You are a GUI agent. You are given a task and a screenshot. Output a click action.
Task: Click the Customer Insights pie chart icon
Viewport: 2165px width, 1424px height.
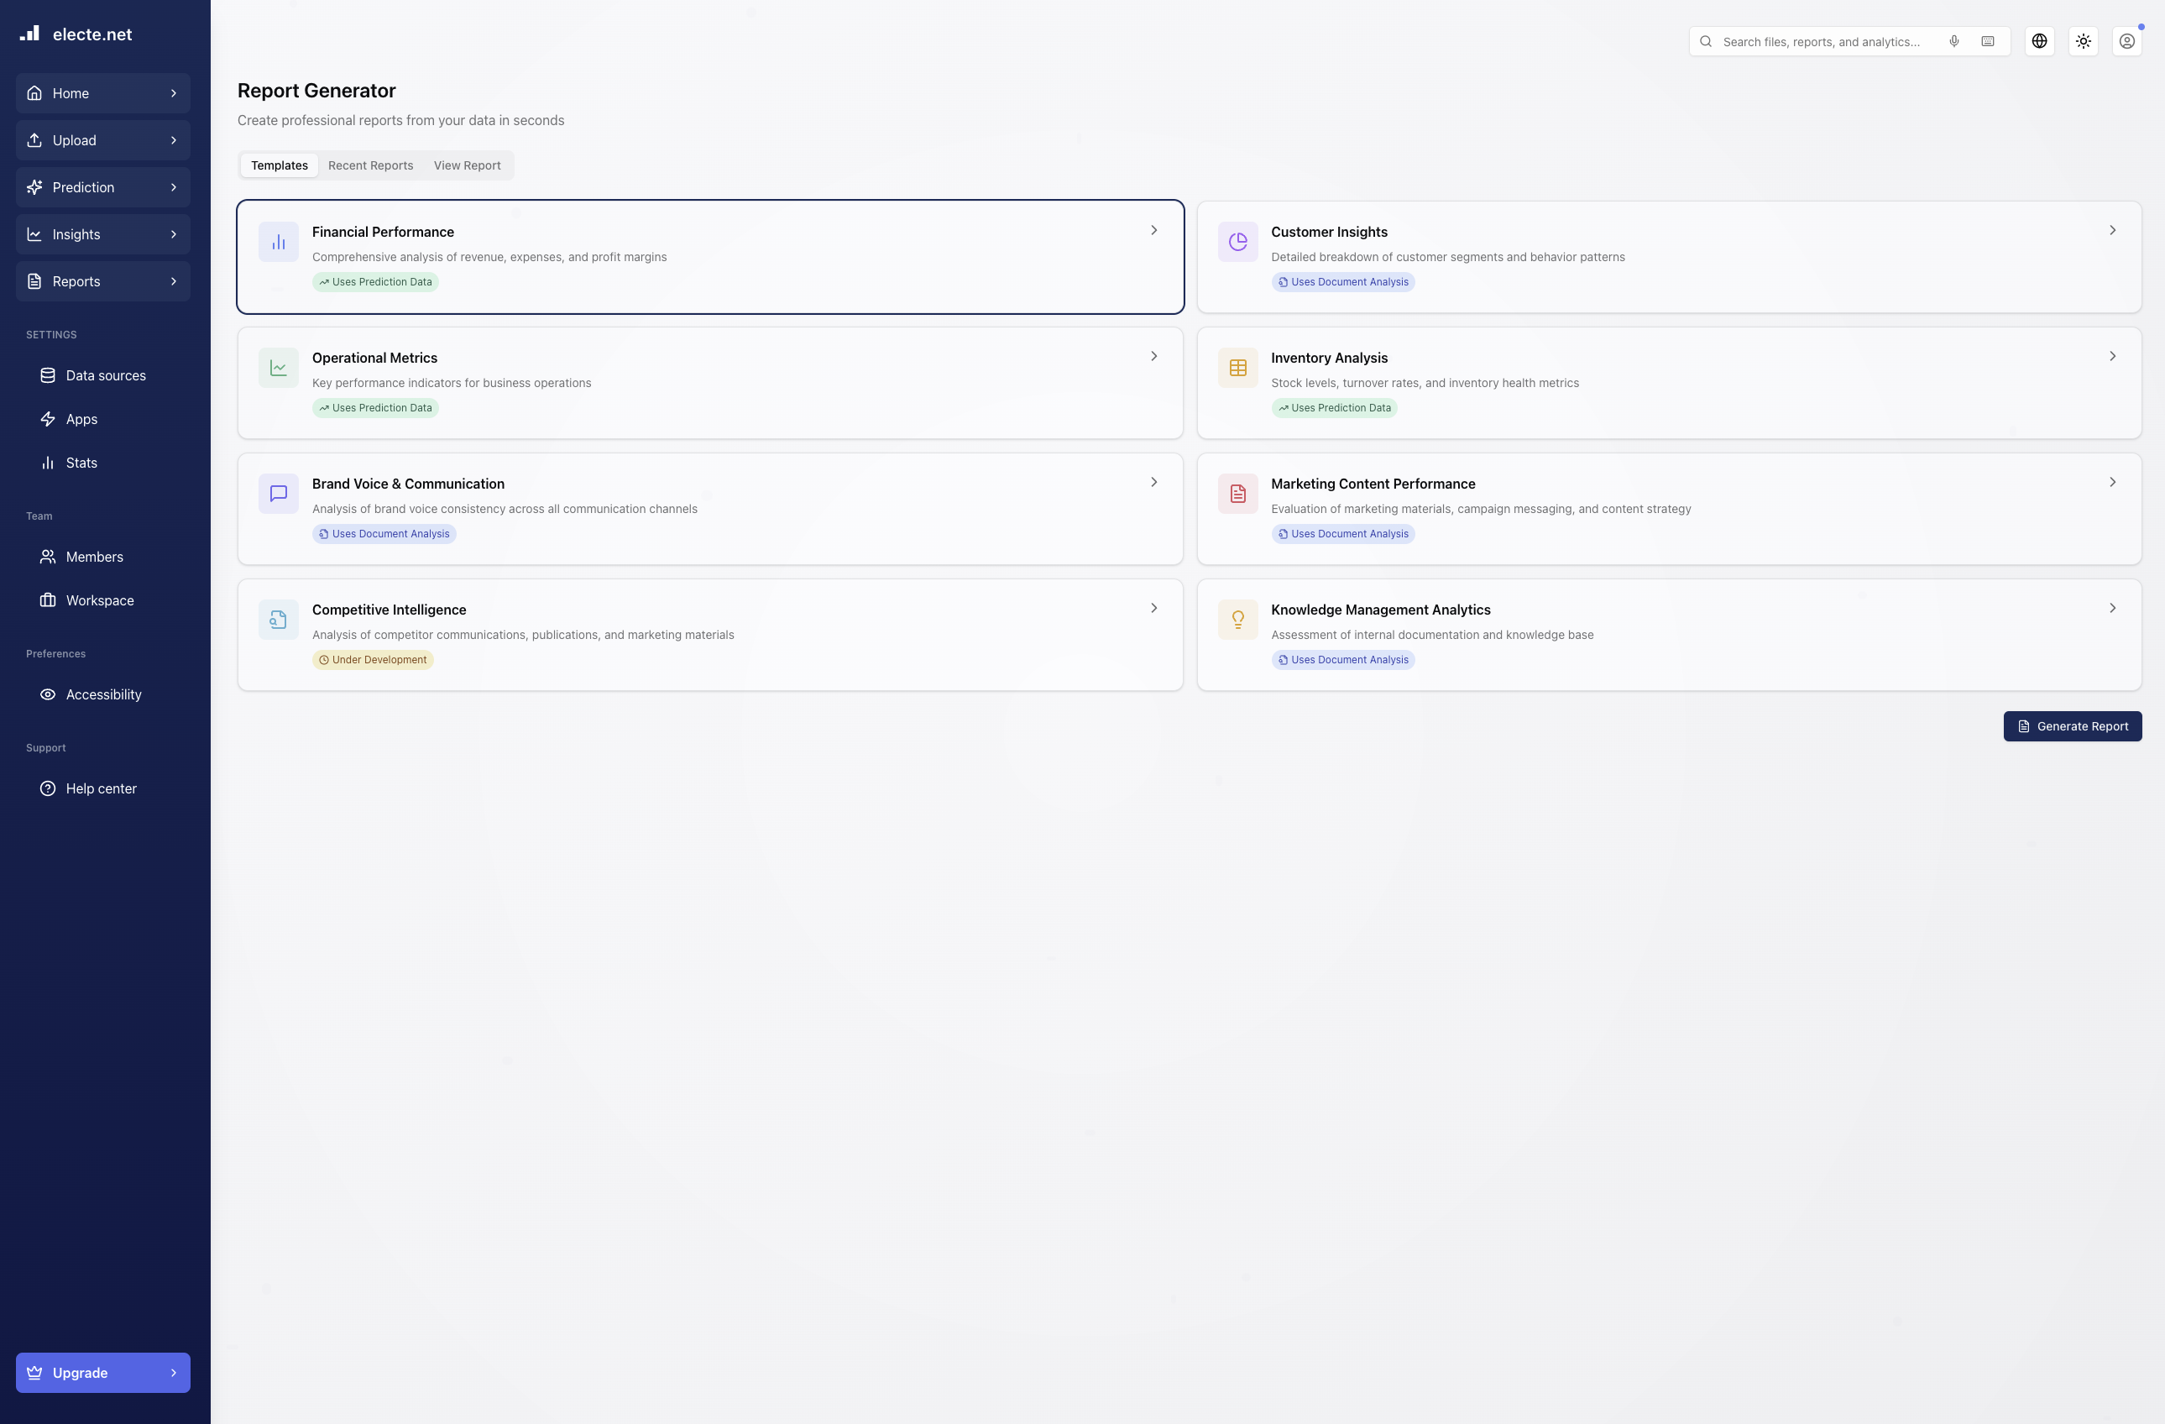tap(1237, 242)
